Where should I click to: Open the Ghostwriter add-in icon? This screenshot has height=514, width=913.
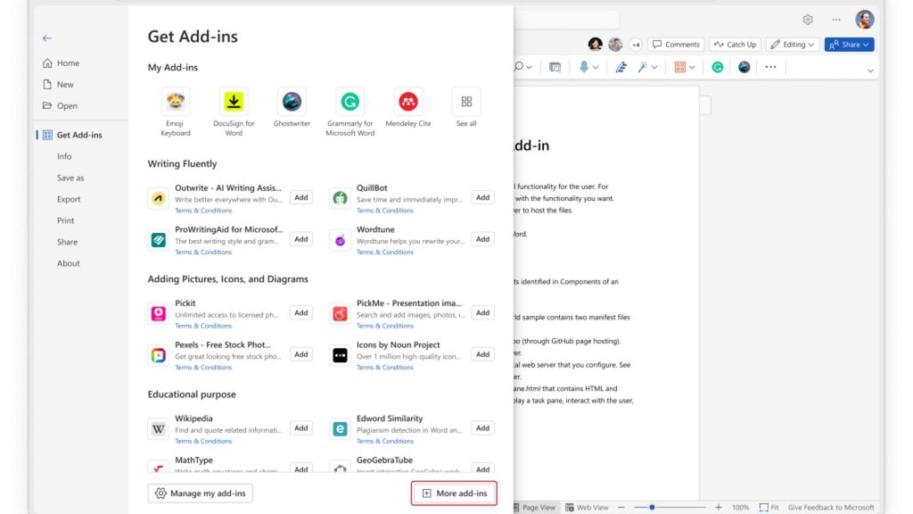click(292, 100)
